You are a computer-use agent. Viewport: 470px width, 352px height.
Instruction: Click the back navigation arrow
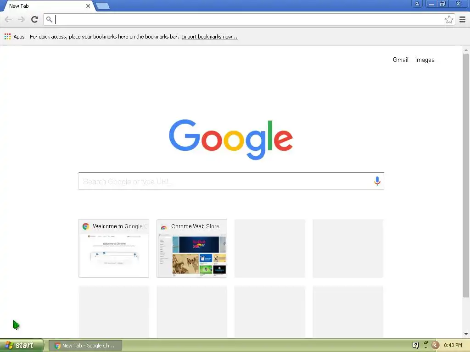8,19
